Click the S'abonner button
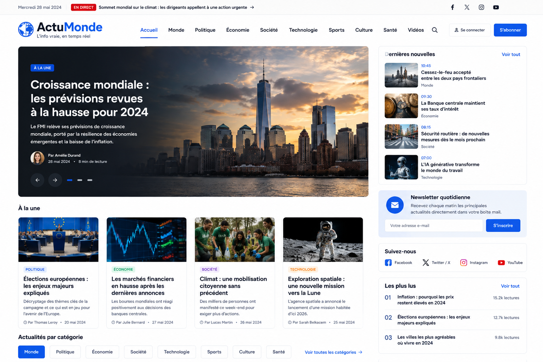Image resolution: width=543 pixels, height=362 pixels. [510, 30]
